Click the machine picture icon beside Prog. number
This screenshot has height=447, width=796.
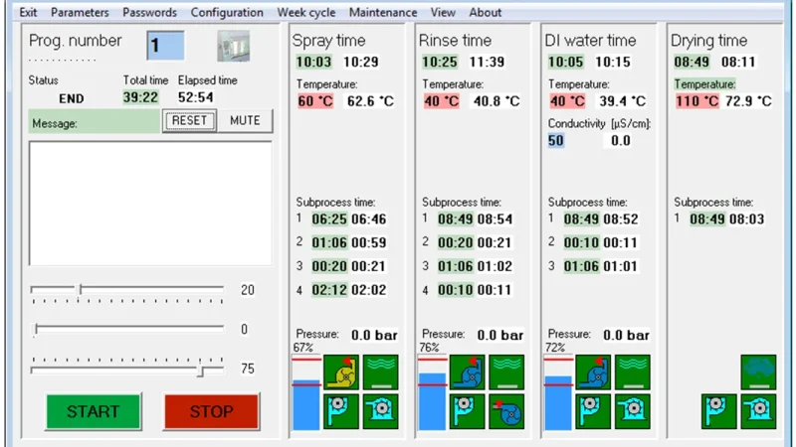pyautogui.click(x=234, y=46)
